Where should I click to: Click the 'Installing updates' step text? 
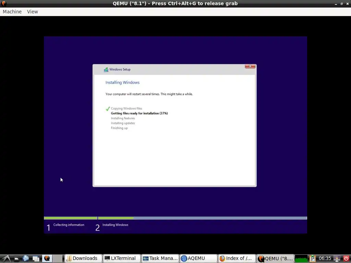point(123,123)
